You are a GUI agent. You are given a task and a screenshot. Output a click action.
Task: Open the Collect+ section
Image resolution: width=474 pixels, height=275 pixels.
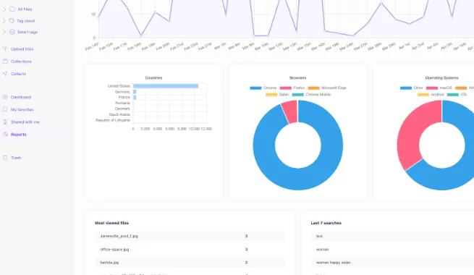[18, 74]
